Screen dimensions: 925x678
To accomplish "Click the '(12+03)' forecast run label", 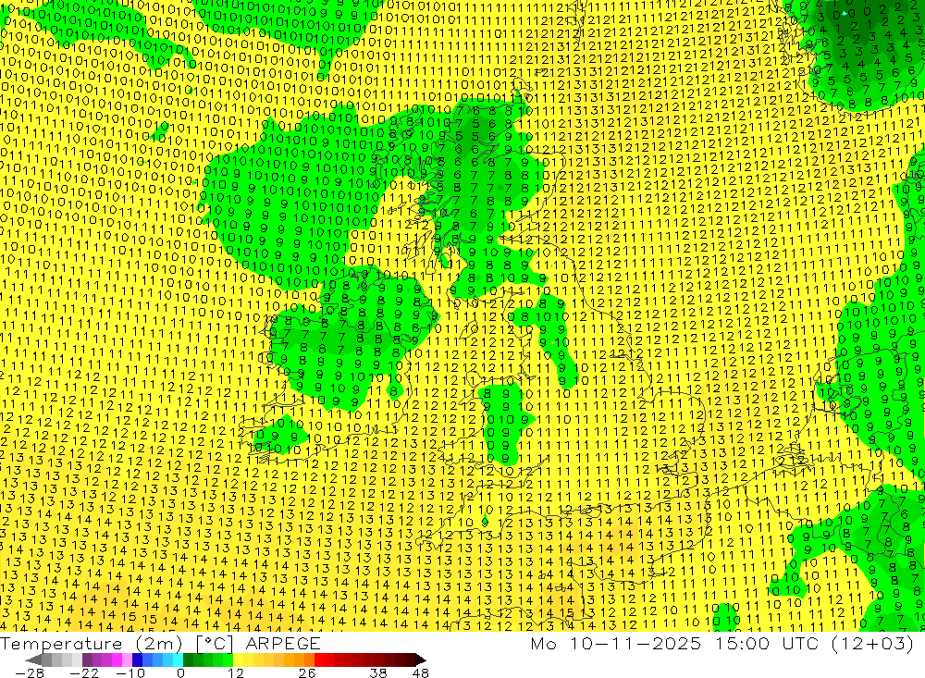I will tap(872, 643).
